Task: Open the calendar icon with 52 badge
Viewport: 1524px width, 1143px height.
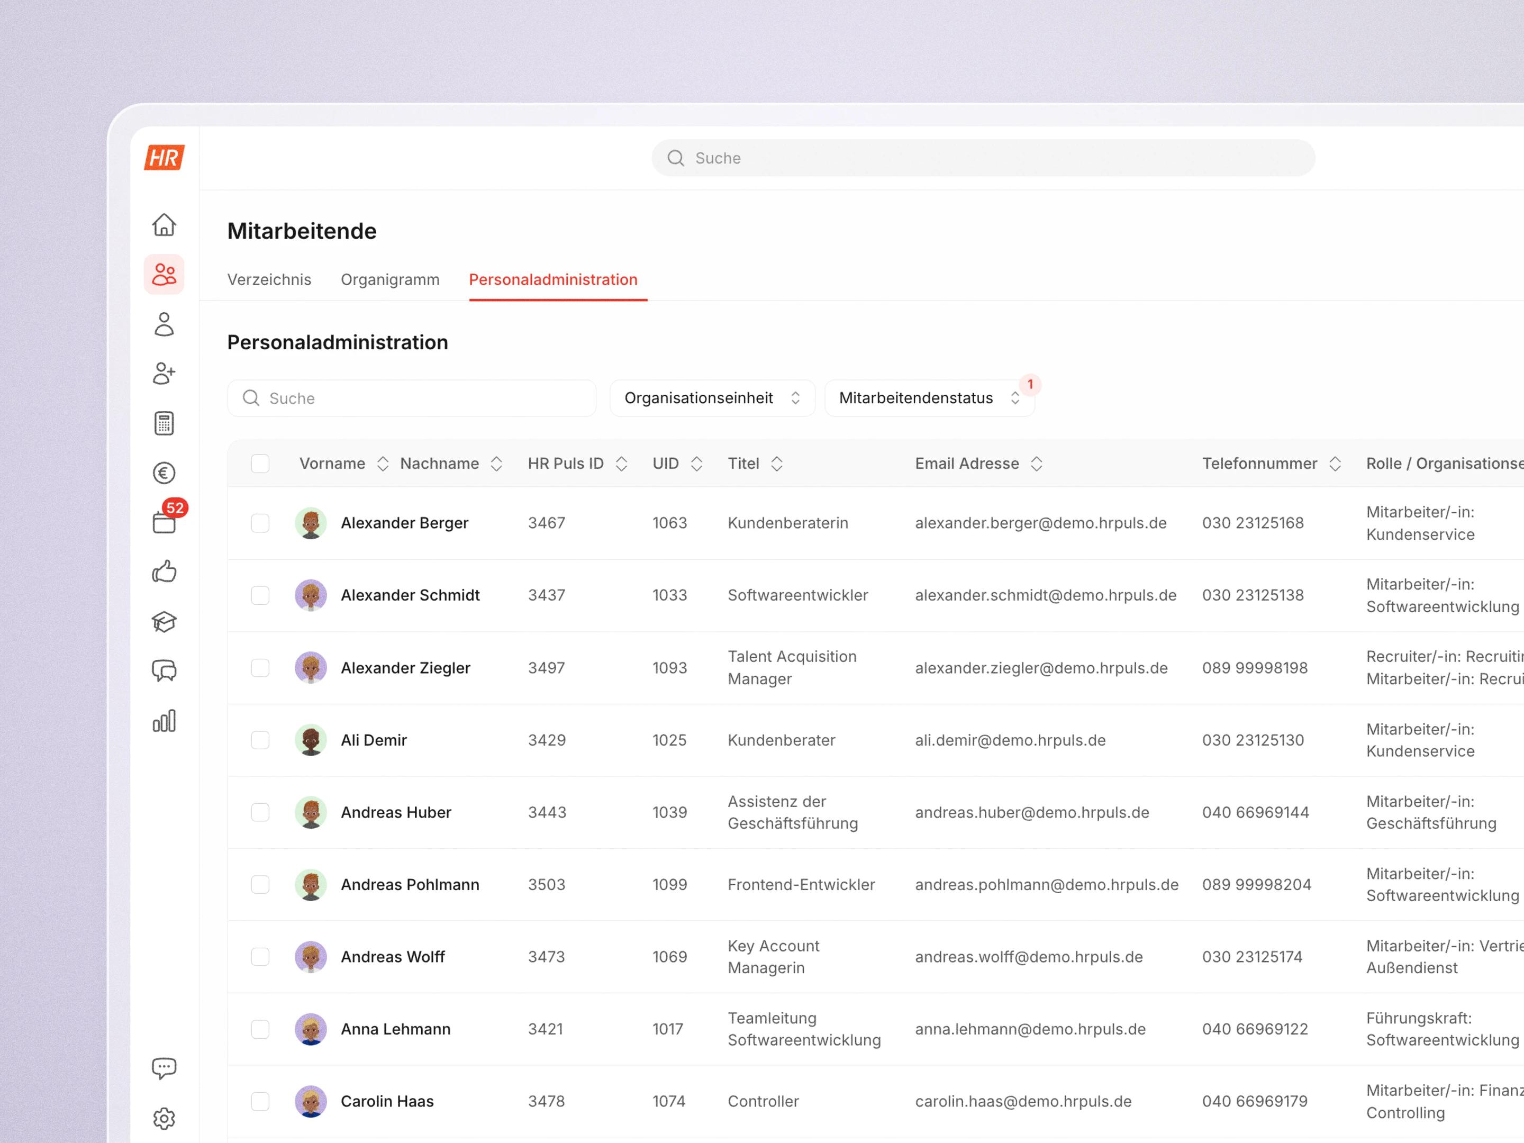Action: (164, 522)
